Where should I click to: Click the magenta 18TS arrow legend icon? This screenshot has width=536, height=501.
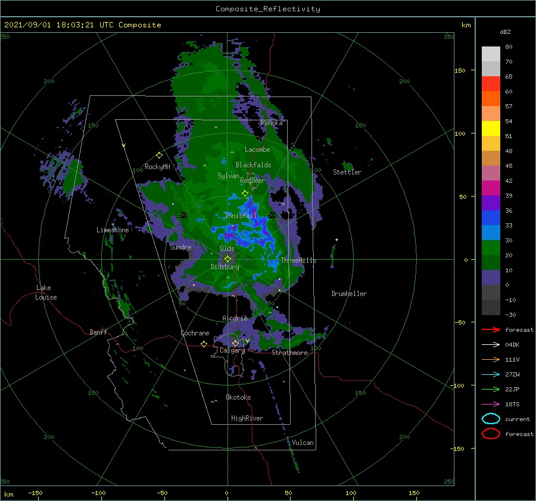pyautogui.click(x=491, y=404)
